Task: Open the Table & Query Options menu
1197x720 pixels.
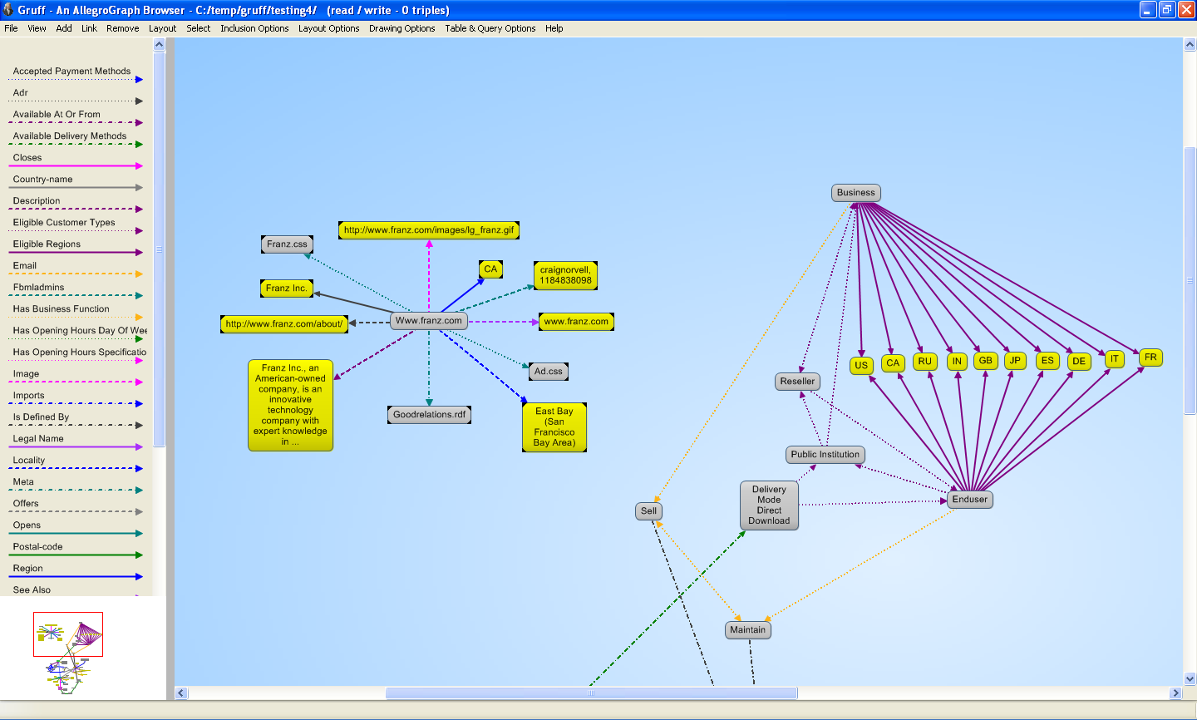Action: pos(490,28)
